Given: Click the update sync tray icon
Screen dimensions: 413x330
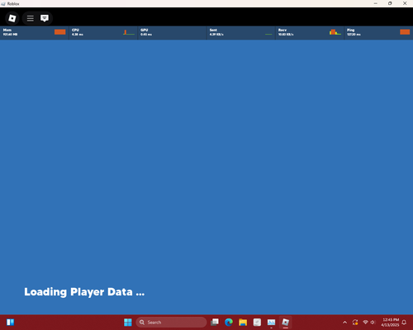Looking at the screenshot, I should click(355, 323).
